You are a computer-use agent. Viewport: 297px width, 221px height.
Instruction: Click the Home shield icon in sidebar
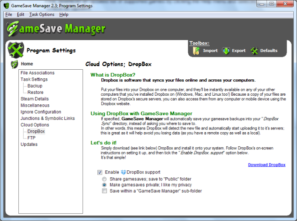coord(15,64)
